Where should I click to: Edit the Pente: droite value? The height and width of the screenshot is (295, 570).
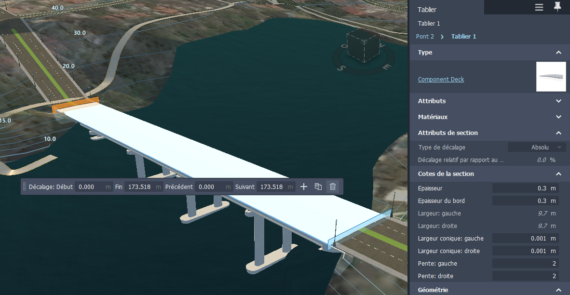pyautogui.click(x=525, y=276)
